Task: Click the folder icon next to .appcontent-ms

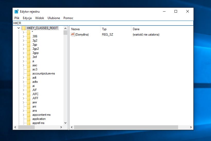Action: pyautogui.click(x=29, y=115)
